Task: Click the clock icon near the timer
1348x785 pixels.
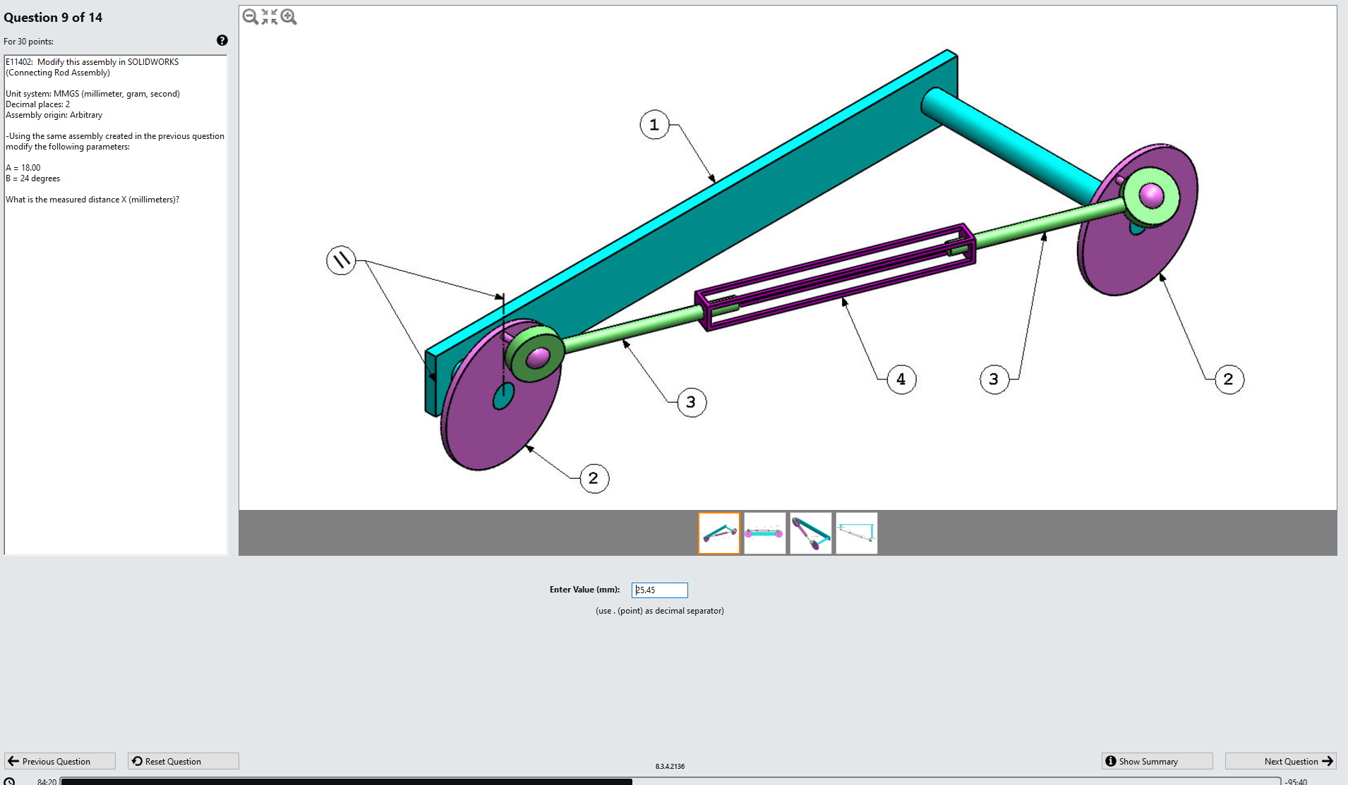Action: pos(8,779)
